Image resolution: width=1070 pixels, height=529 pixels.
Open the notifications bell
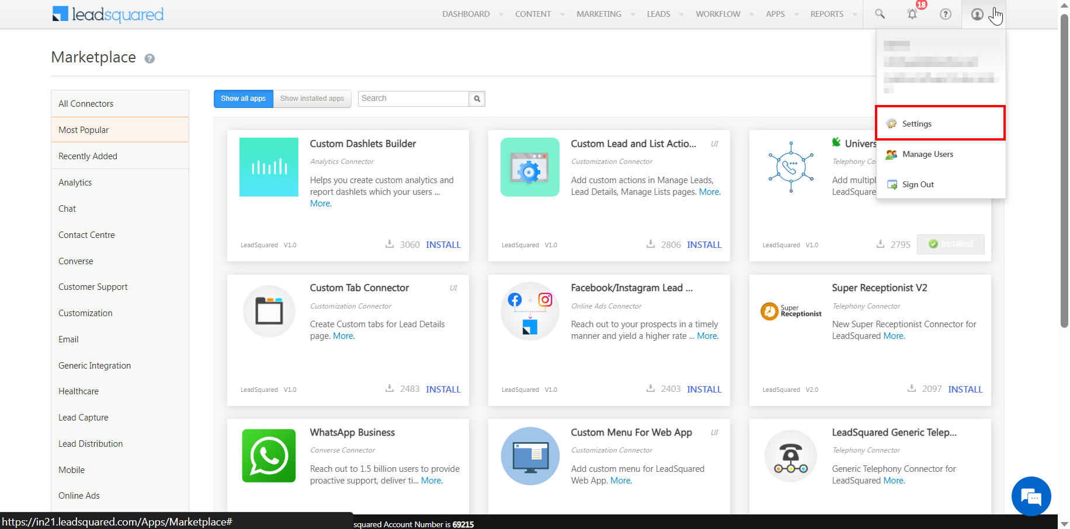(x=912, y=14)
